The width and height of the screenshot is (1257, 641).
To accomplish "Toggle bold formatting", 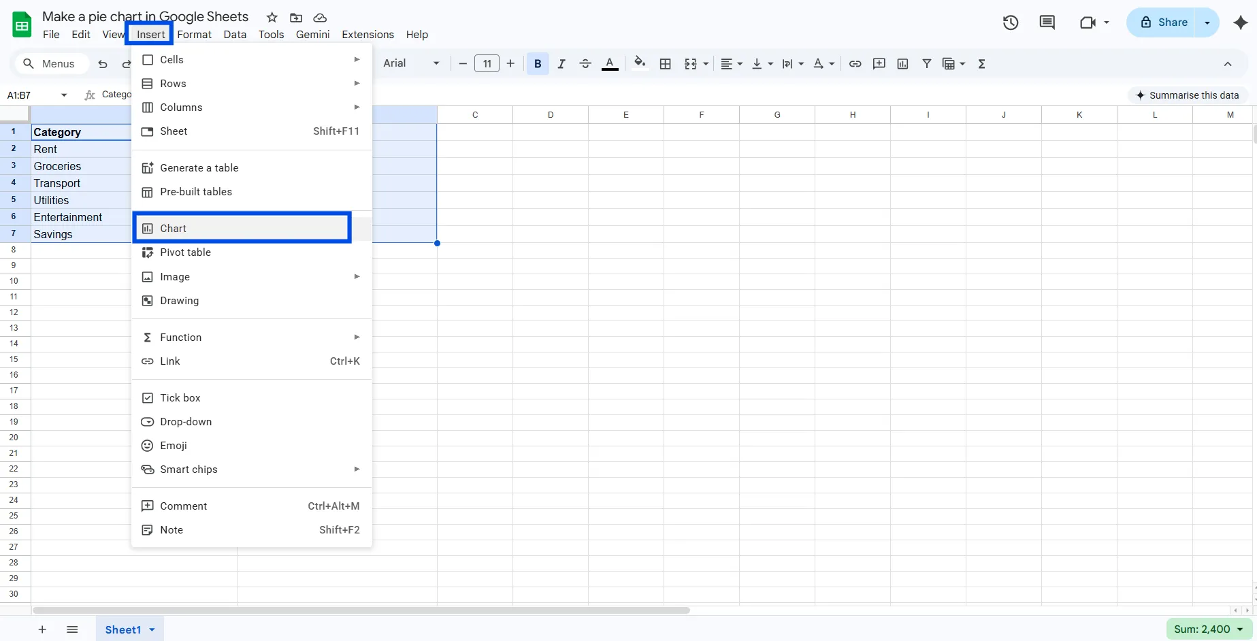I will tap(538, 64).
